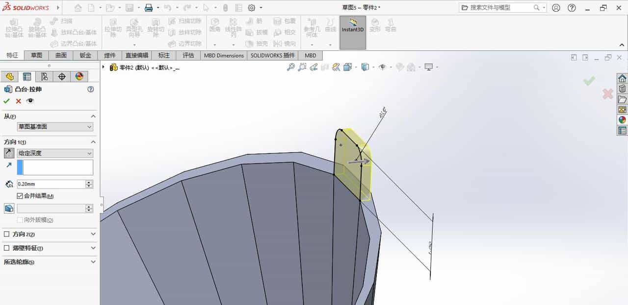Uncheck the 合并结果 merge result option
This screenshot has width=628, height=305.
[19, 195]
